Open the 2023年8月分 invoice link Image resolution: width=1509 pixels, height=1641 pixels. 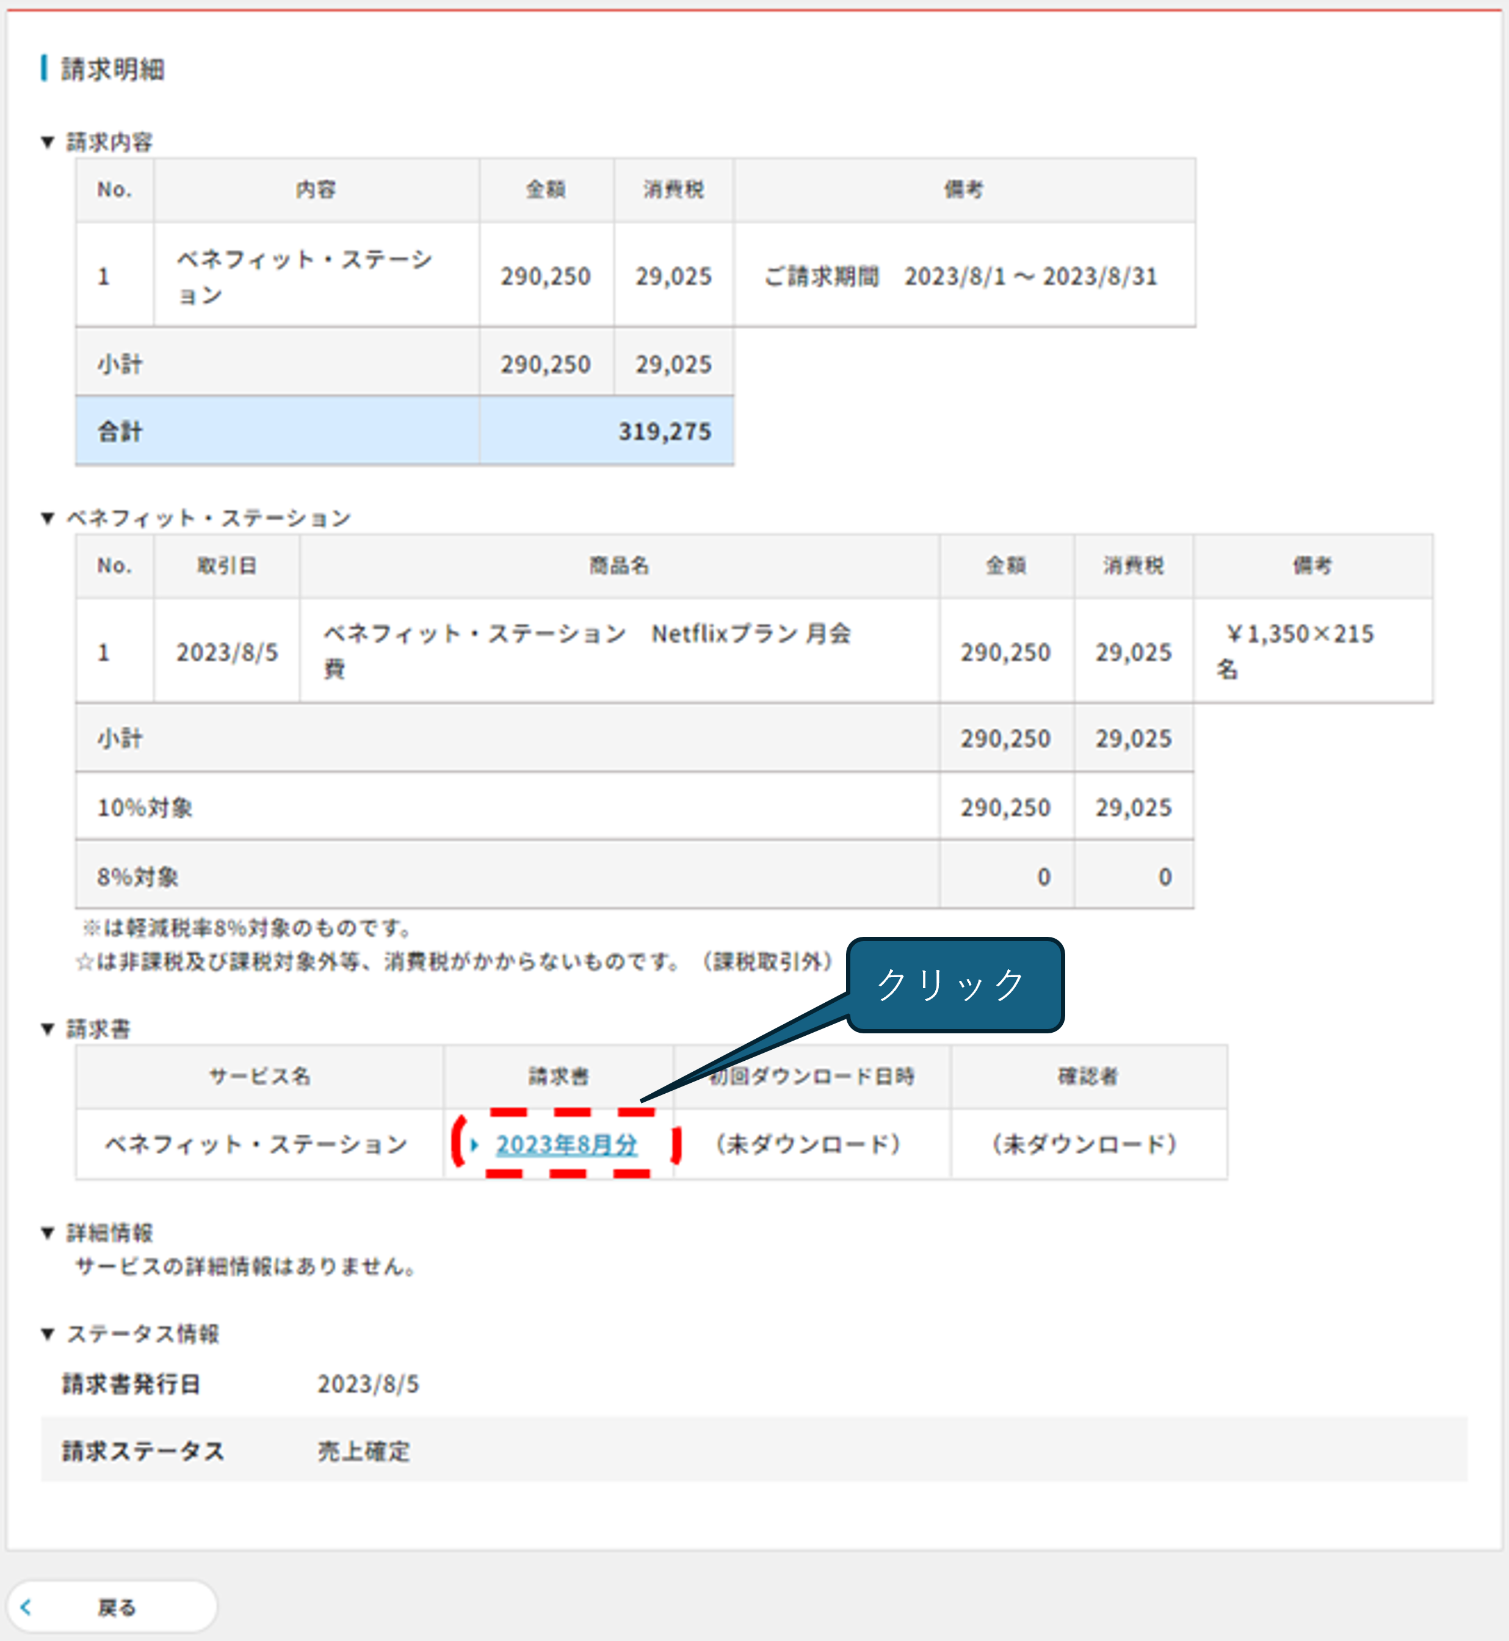[566, 1144]
